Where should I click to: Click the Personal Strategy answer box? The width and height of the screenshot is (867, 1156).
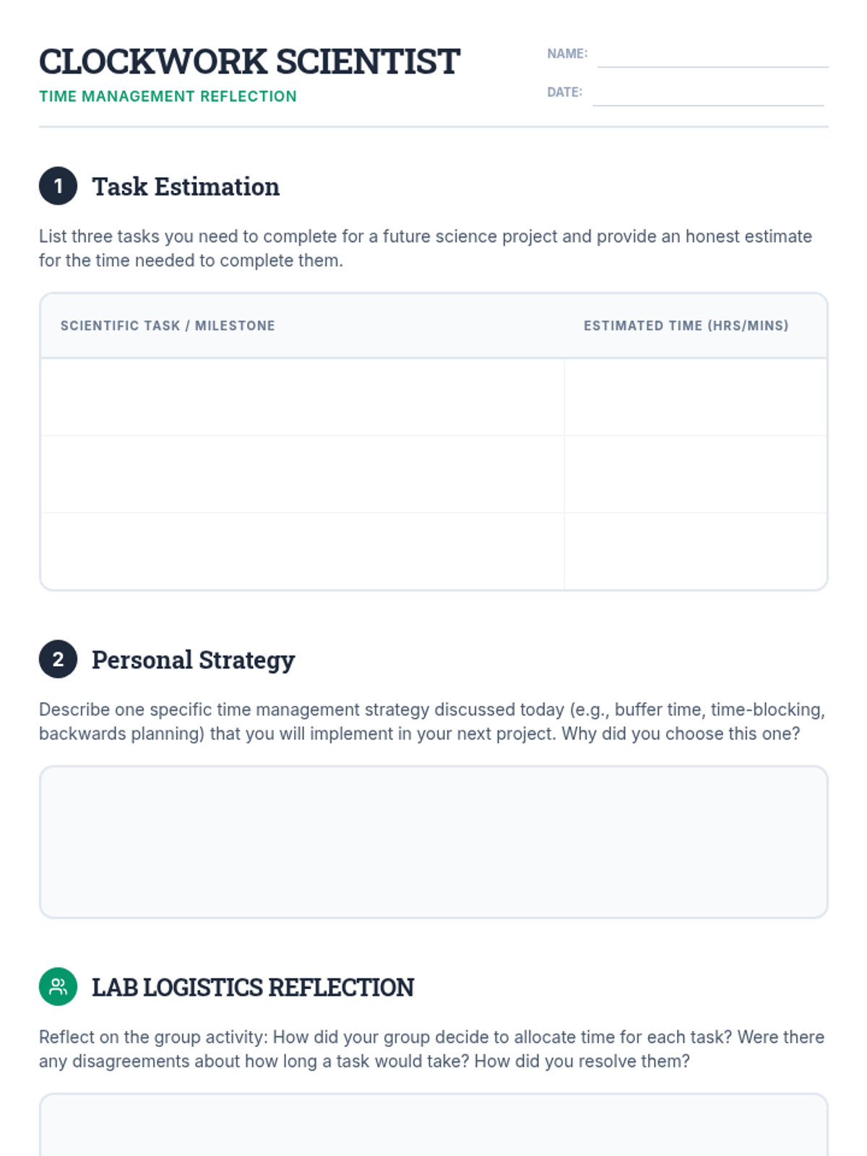tap(433, 842)
